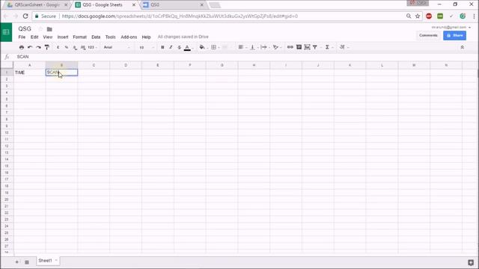Viewport: 479px width, 269px height.
Task: Open the File menu
Action: (x=22, y=37)
